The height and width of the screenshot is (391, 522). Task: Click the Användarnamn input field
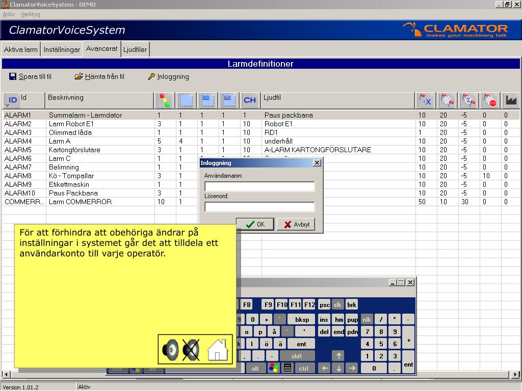[x=259, y=186]
